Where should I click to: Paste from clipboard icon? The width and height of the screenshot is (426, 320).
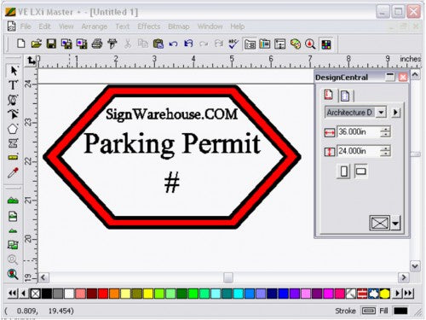coord(158,44)
